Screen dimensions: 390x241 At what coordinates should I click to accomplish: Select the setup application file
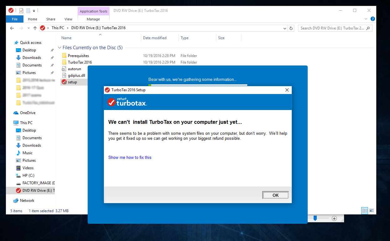(x=72, y=82)
